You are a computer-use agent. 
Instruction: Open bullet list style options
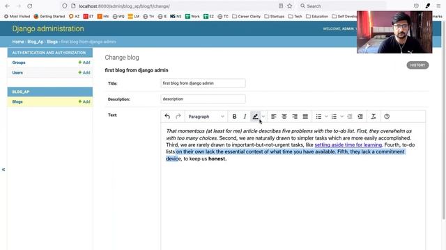click(326, 117)
